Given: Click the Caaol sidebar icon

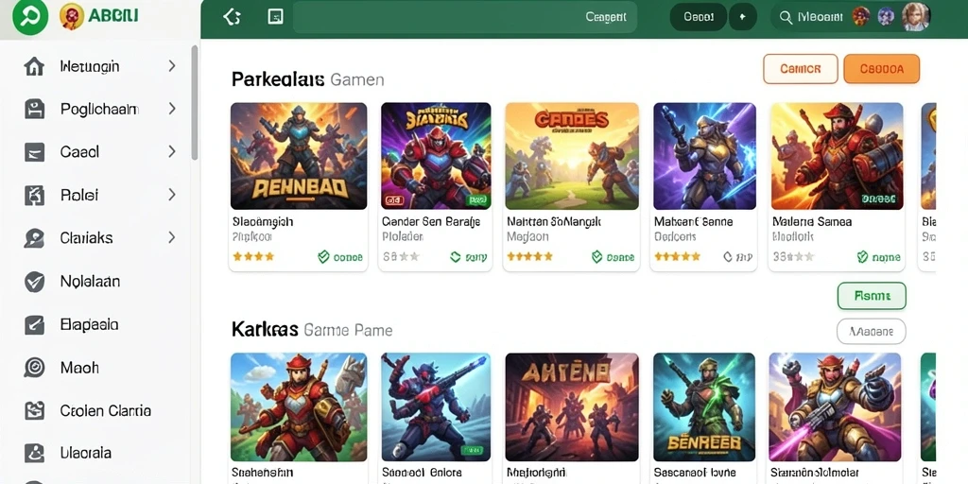Looking at the screenshot, I should pyautogui.click(x=34, y=152).
